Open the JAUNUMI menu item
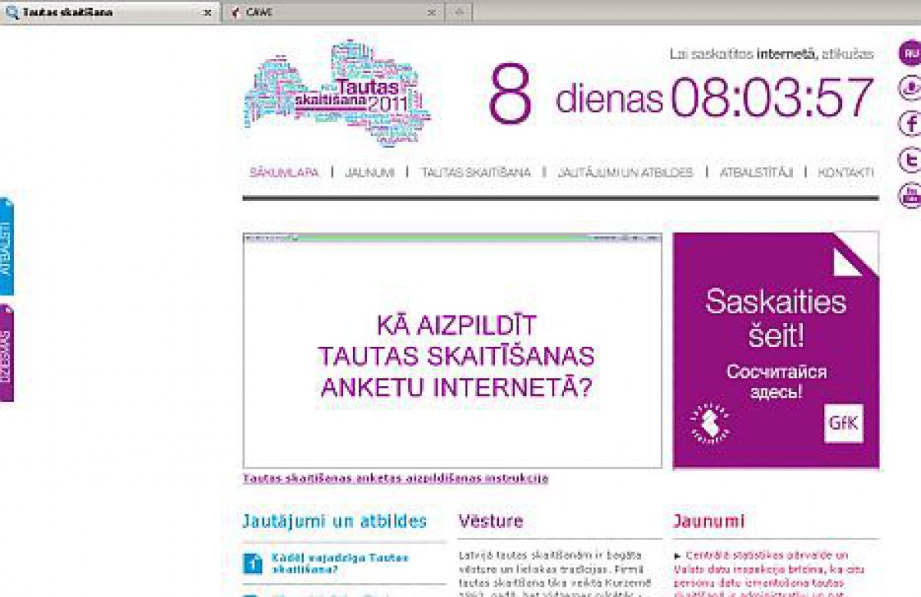 point(369,173)
